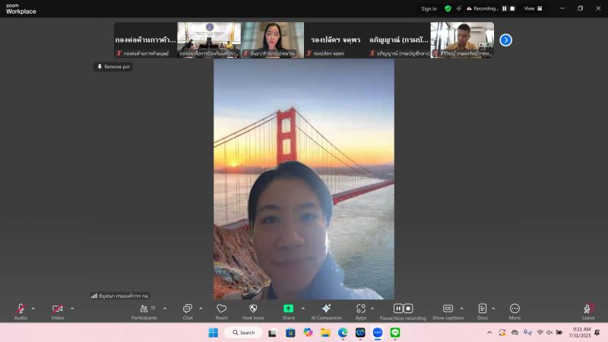Expand video options arrow next to Video
Image resolution: width=608 pixels, height=342 pixels.
[72, 309]
